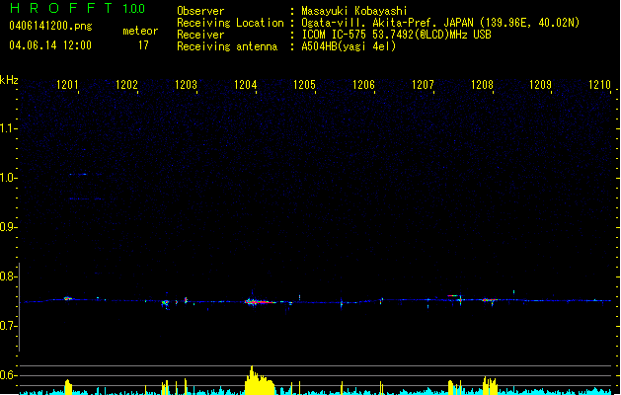Click the 1202 time axis marker
This screenshot has height=395, width=621.
pos(126,84)
